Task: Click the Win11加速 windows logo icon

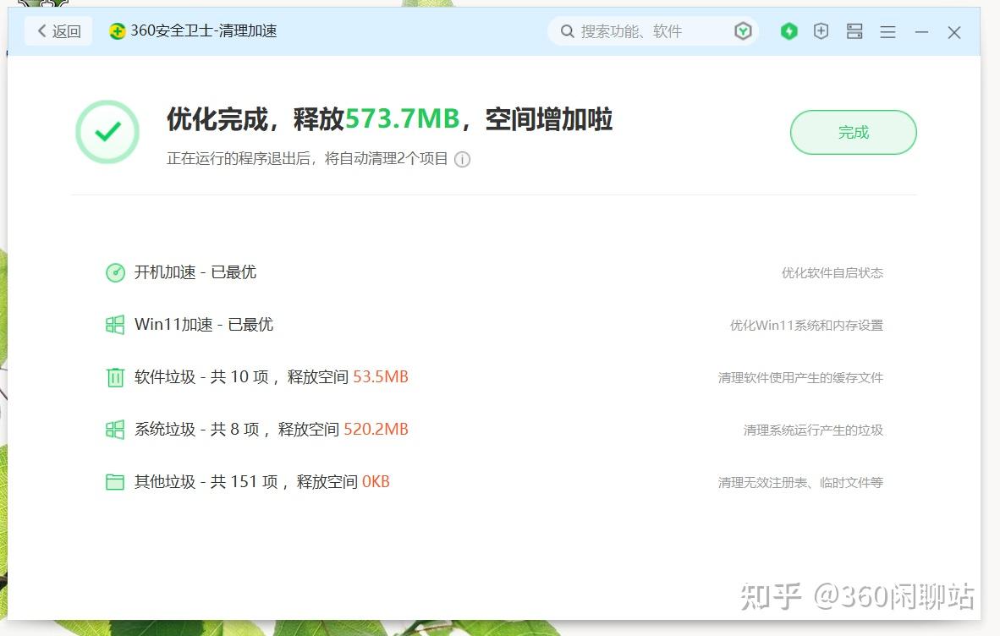Action: pyautogui.click(x=115, y=325)
